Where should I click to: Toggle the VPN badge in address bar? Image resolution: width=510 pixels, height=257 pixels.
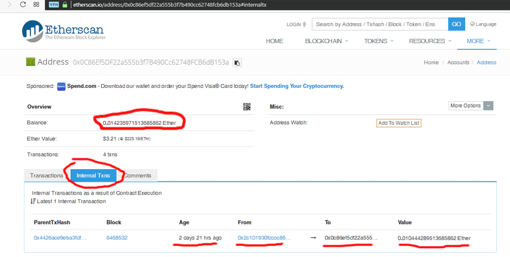[x=54, y=4]
